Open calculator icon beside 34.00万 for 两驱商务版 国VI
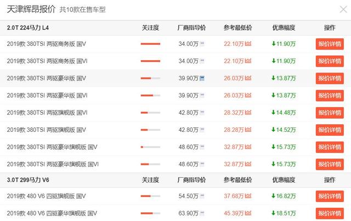This screenshot has height=221, width=351. pos(202,61)
